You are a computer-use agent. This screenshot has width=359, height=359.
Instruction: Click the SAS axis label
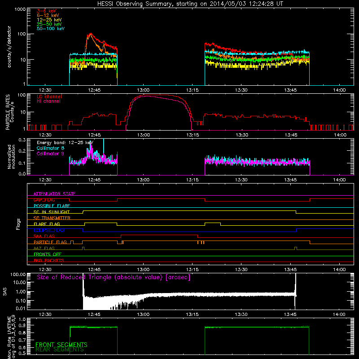(5, 292)
